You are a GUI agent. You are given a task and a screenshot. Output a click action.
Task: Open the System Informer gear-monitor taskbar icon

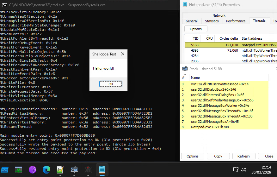tap(74, 170)
